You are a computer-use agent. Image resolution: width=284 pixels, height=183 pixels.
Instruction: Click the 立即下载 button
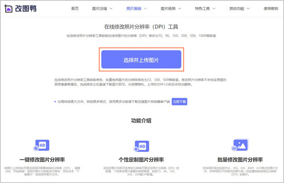[x=179, y=101]
